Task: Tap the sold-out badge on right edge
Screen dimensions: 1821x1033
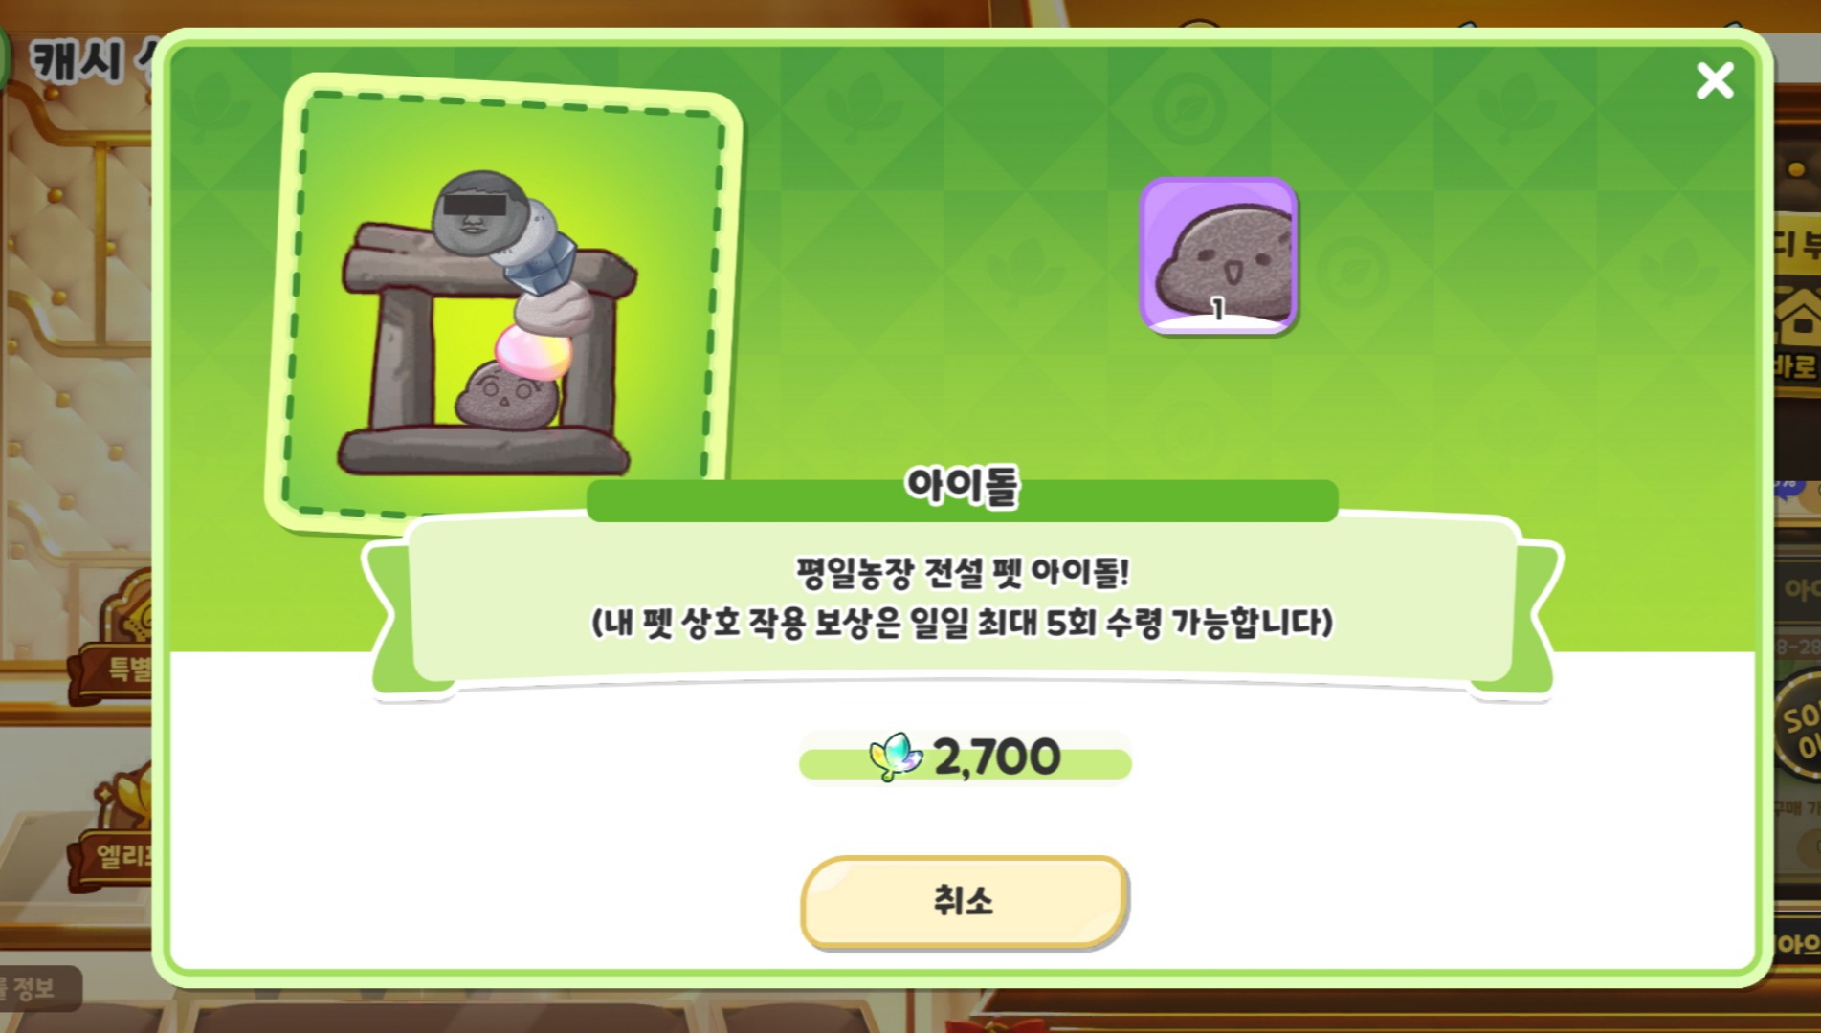Action: [1799, 732]
